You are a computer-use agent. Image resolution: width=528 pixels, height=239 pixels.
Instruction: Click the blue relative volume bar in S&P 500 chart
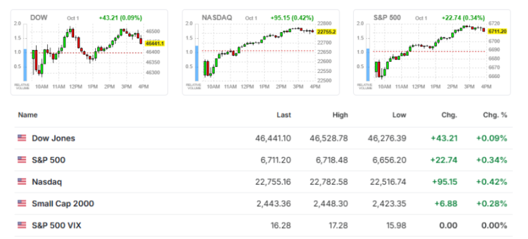368,63
